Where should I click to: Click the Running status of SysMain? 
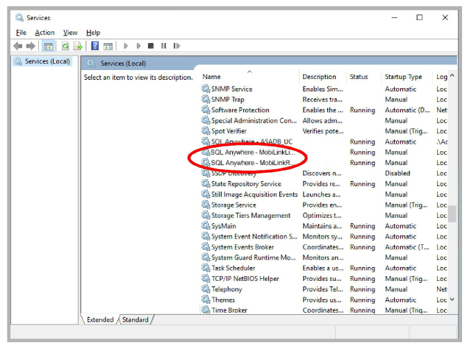(x=362, y=226)
